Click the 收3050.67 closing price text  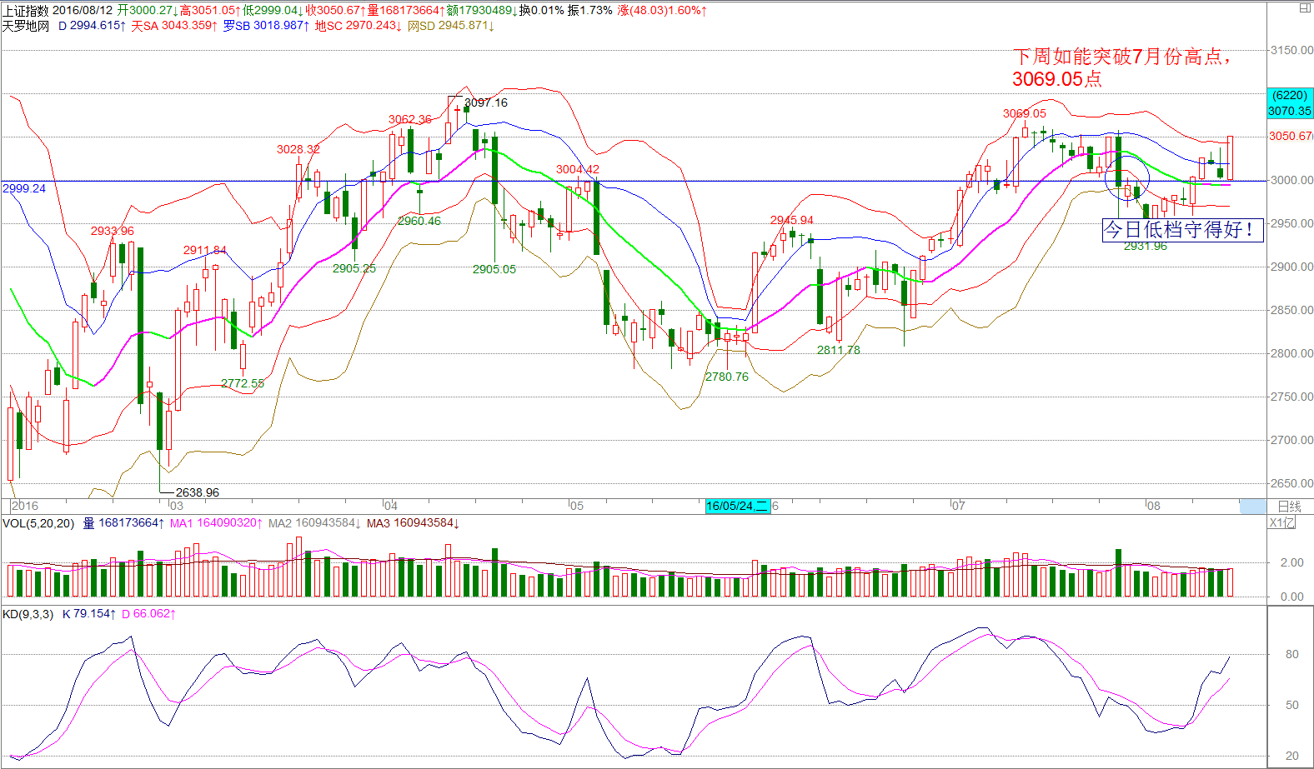point(335,10)
